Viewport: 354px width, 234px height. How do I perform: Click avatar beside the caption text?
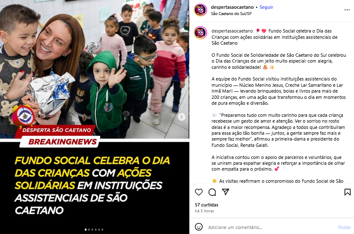pyautogui.click(x=200, y=33)
